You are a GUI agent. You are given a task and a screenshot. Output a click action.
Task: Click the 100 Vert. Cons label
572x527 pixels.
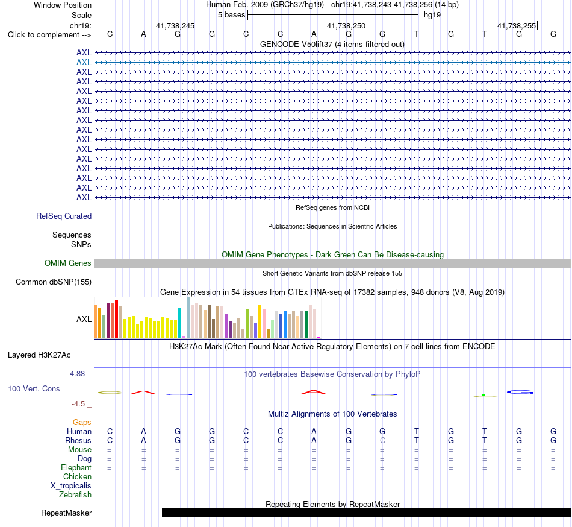click(34, 388)
